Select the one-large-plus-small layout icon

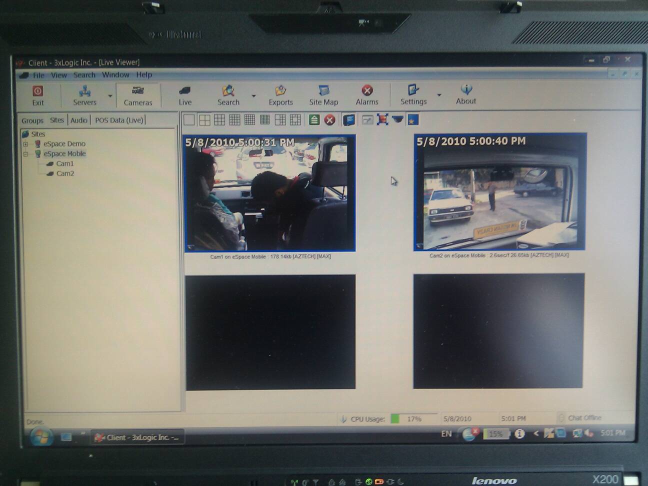coord(280,119)
